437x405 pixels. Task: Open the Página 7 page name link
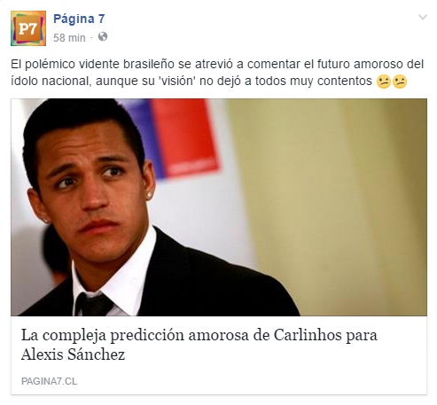(79, 19)
